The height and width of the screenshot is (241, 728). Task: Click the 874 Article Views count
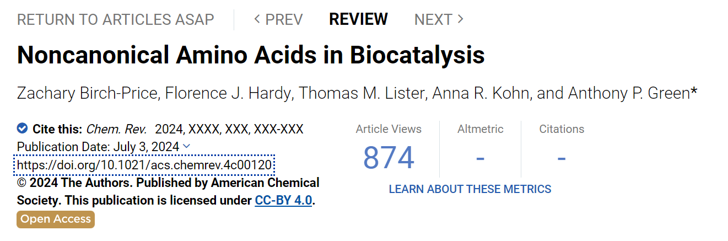pos(389,158)
